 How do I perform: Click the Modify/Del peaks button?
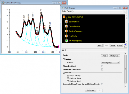pos(114,56)
